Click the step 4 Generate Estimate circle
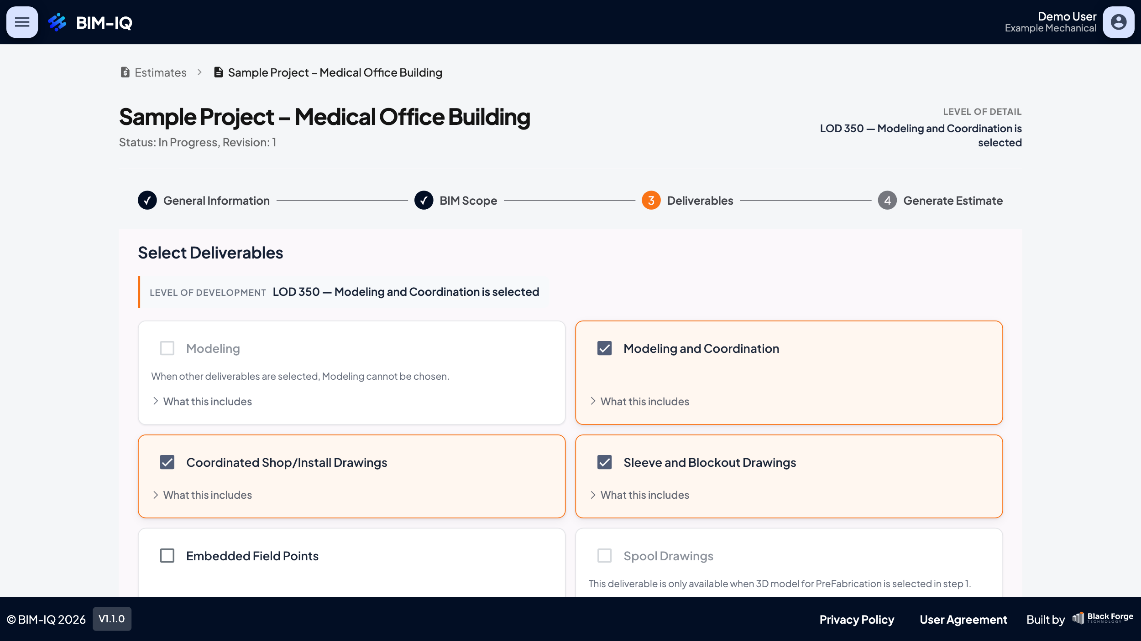This screenshot has width=1141, height=641. click(887, 200)
